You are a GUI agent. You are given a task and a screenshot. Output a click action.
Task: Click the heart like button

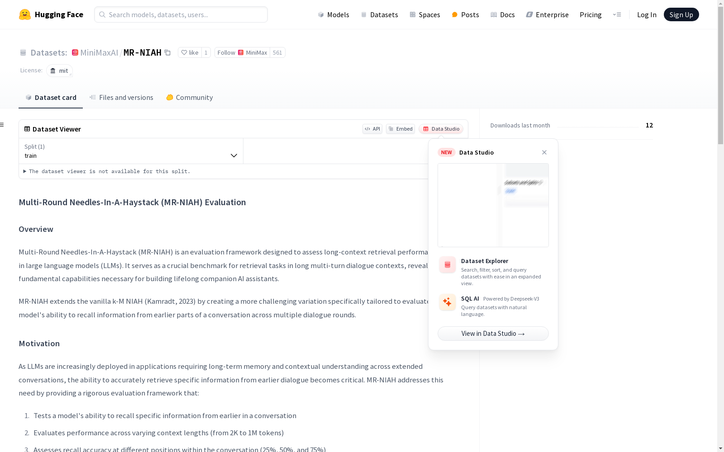(x=190, y=52)
